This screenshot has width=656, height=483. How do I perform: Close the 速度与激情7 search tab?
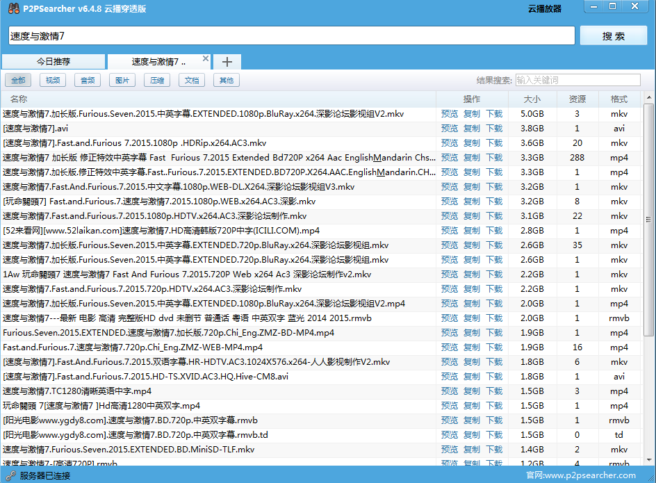pos(205,59)
